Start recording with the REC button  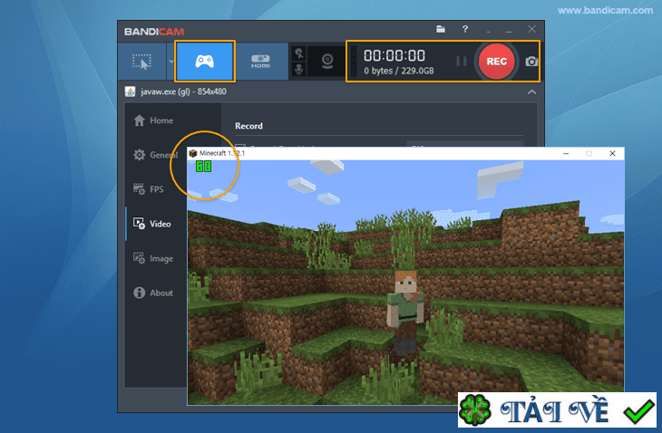click(x=497, y=62)
